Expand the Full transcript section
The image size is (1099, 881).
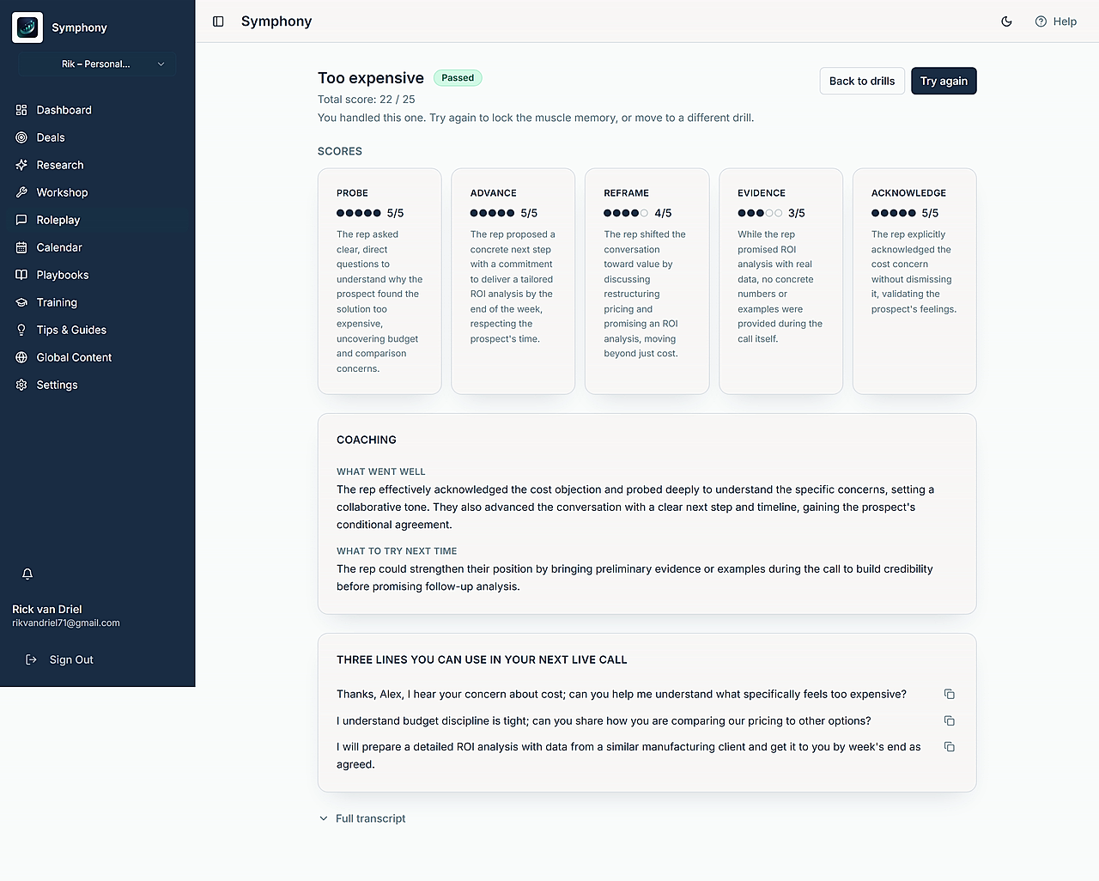362,818
